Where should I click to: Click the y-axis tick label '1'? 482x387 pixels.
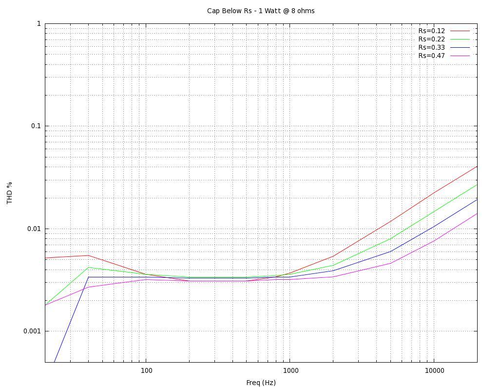pos(39,23)
